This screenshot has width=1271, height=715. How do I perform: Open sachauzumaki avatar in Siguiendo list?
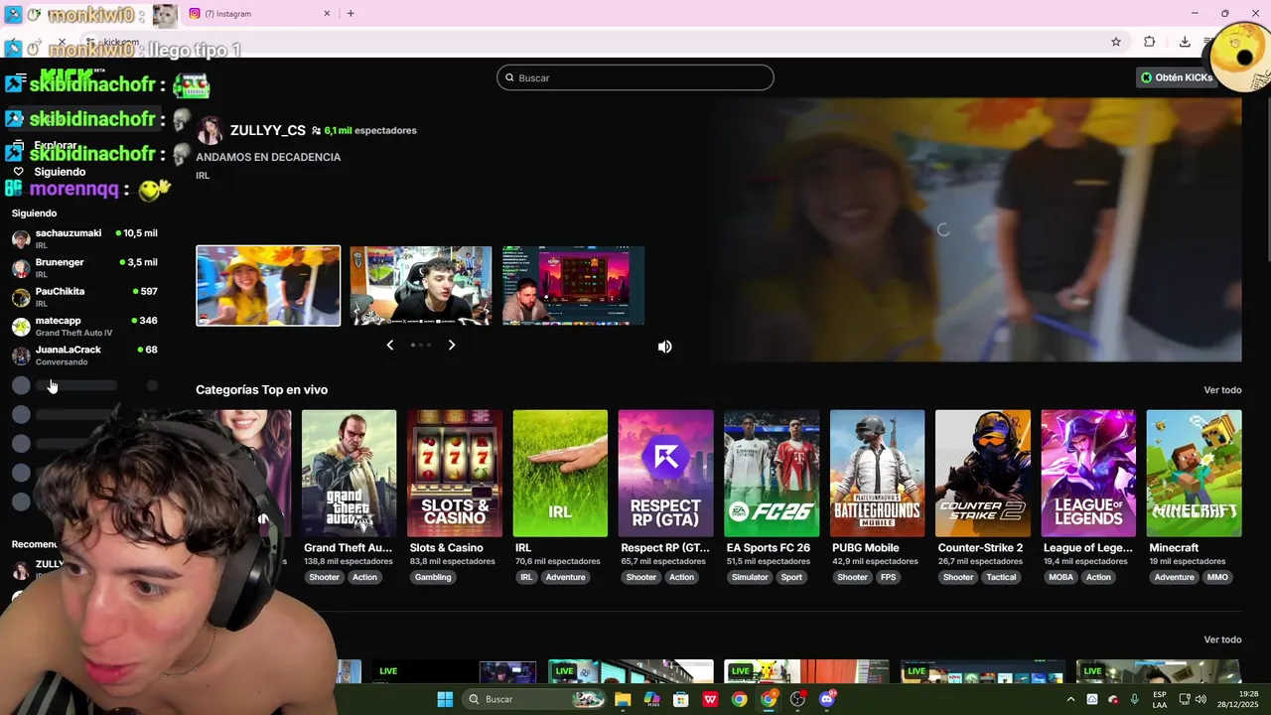tap(21, 239)
